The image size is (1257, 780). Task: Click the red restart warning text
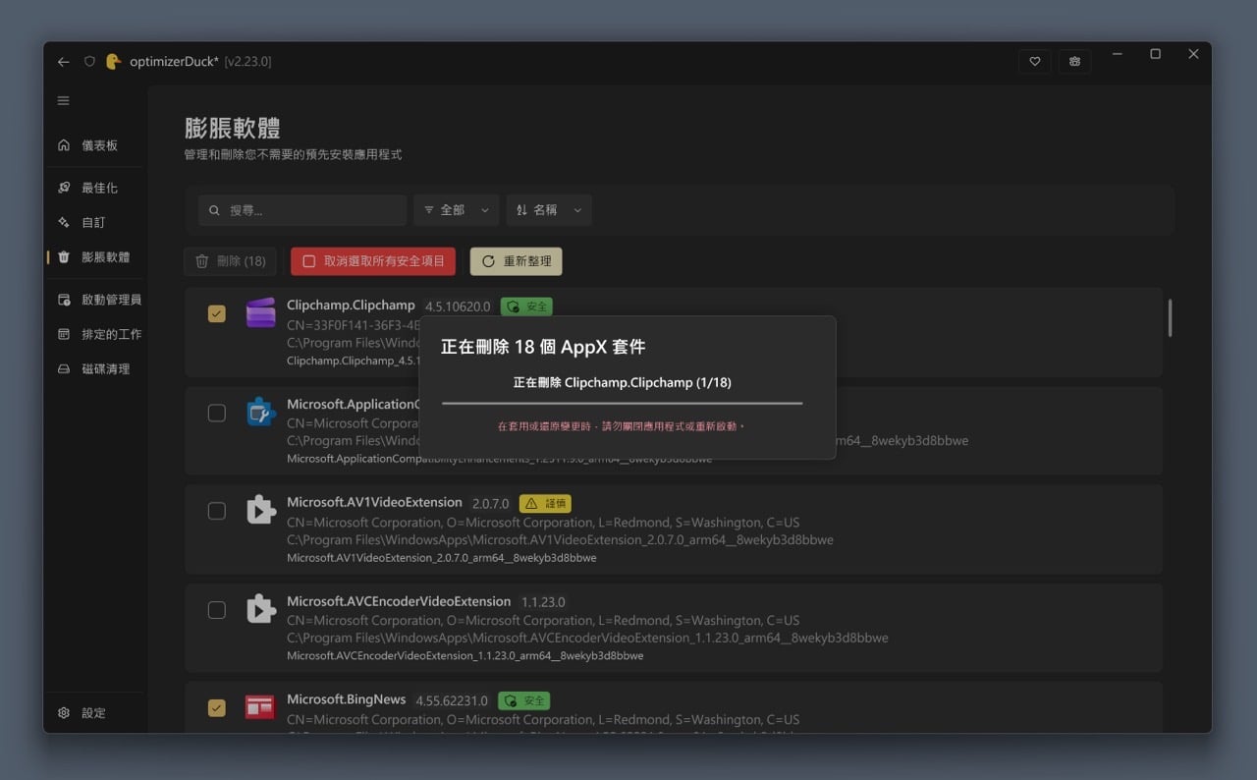tap(622, 426)
